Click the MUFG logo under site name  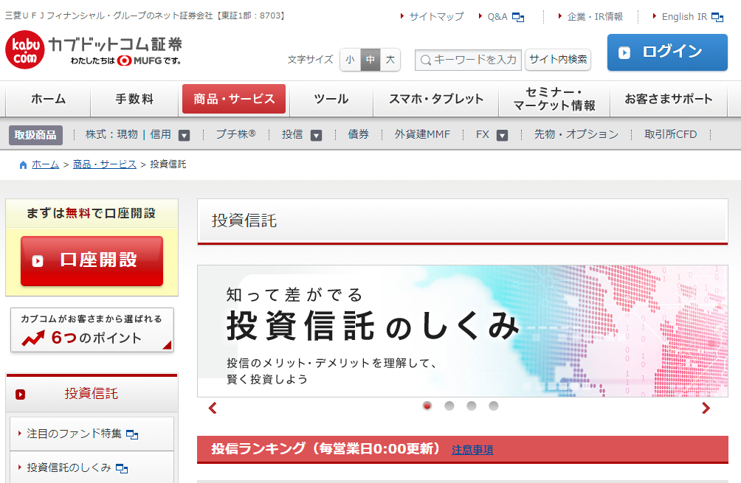[x=139, y=60]
